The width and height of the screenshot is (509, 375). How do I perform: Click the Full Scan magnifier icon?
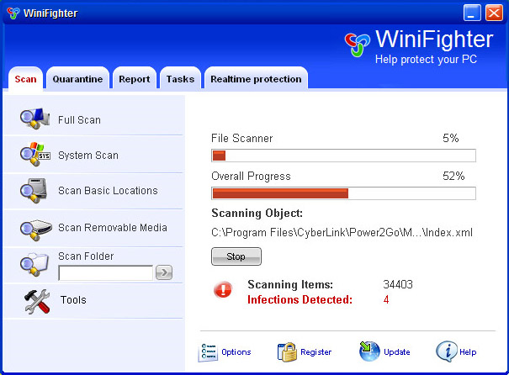click(x=34, y=119)
